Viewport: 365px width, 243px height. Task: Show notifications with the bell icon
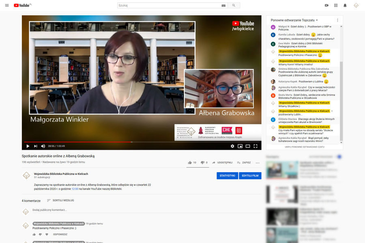point(345,5)
